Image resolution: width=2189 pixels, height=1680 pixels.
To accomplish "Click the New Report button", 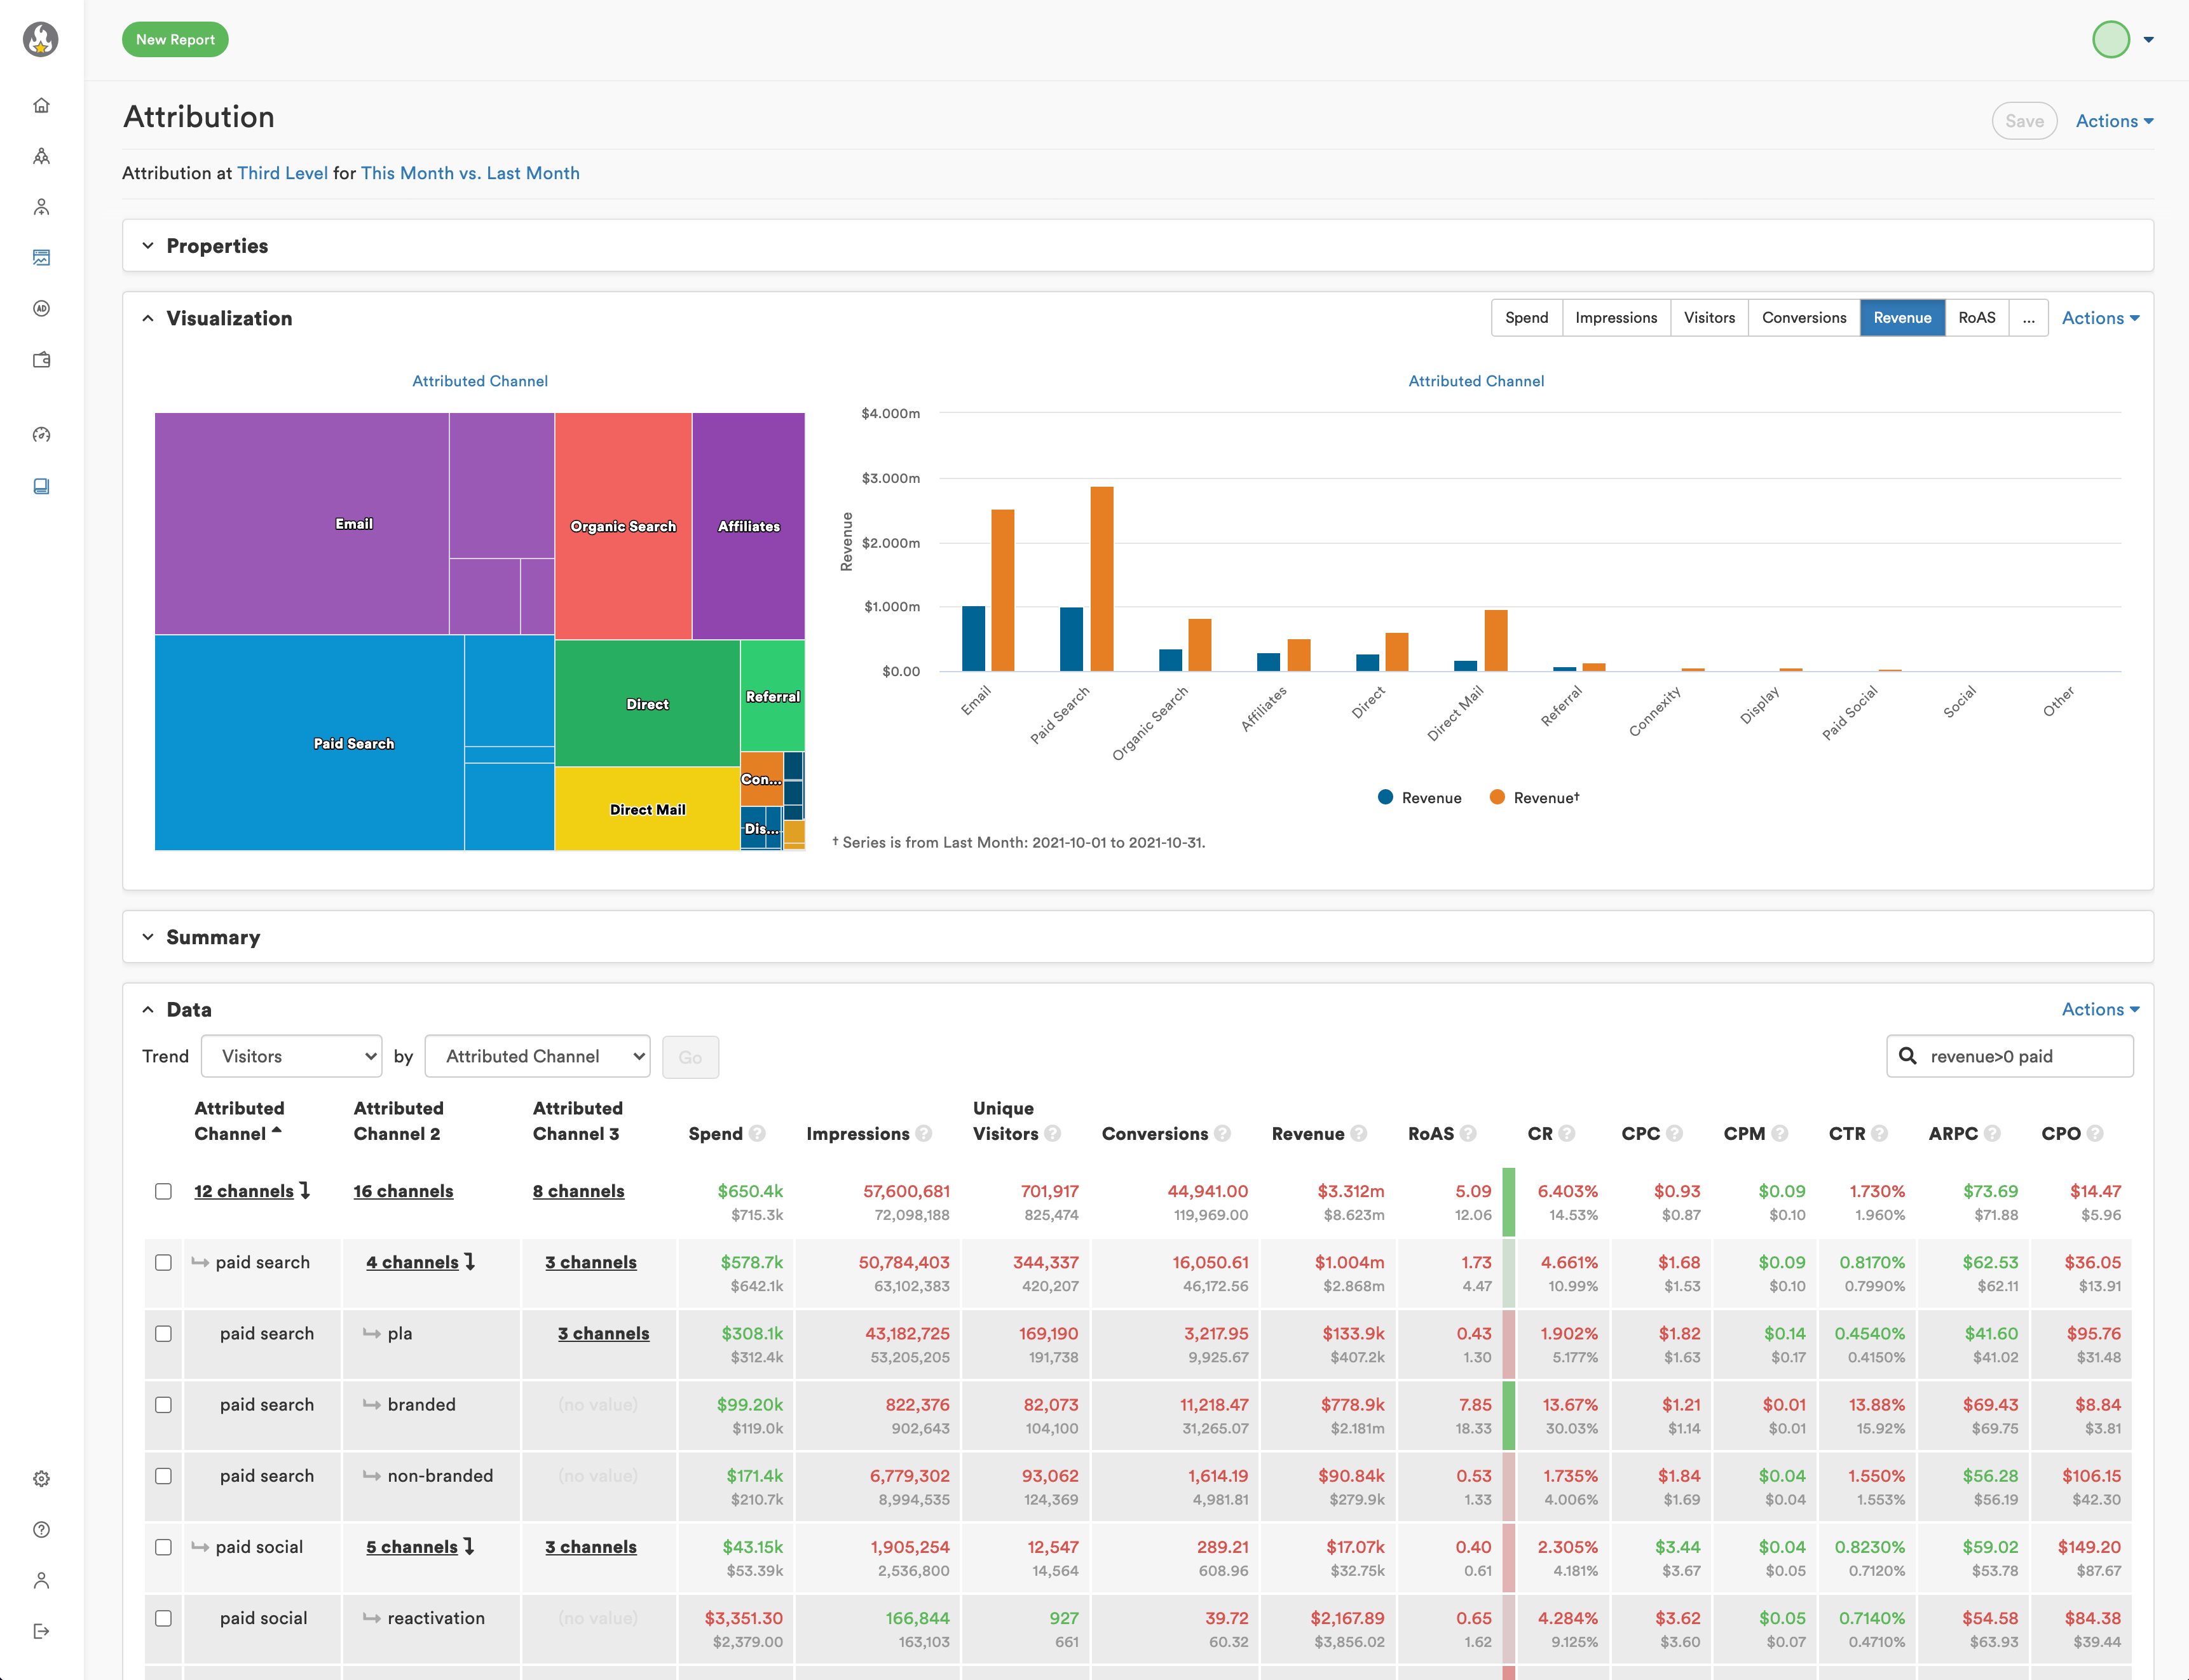I will pos(175,39).
